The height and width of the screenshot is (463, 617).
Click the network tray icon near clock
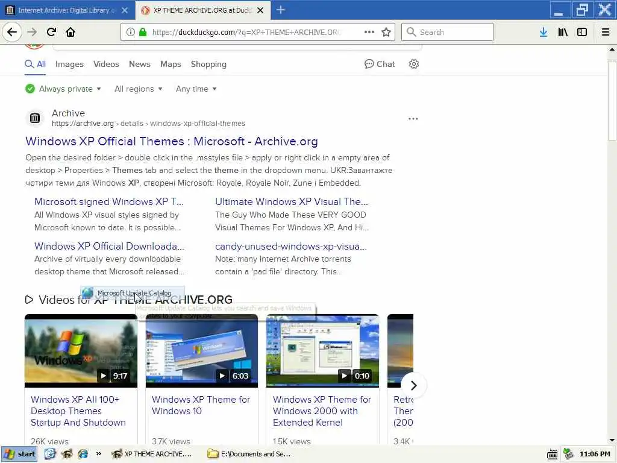pos(568,454)
